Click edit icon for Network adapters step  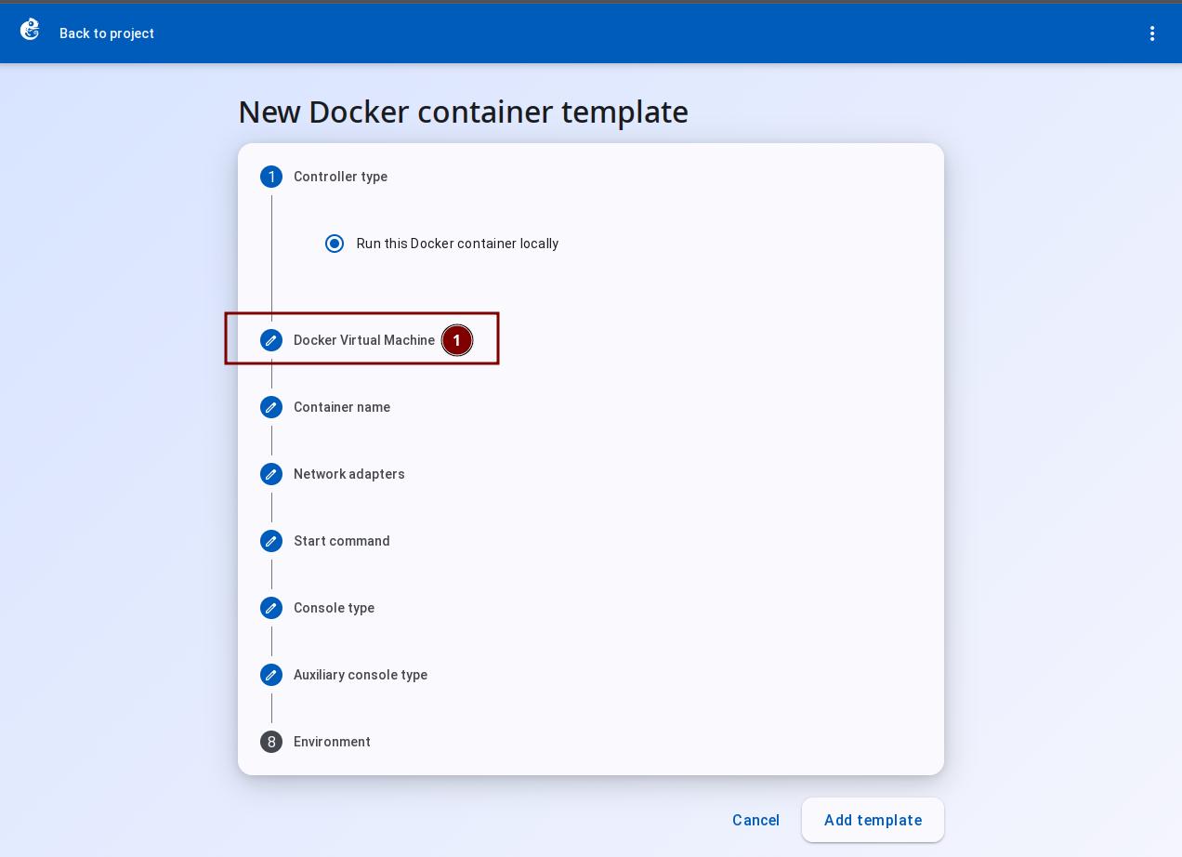[271, 474]
